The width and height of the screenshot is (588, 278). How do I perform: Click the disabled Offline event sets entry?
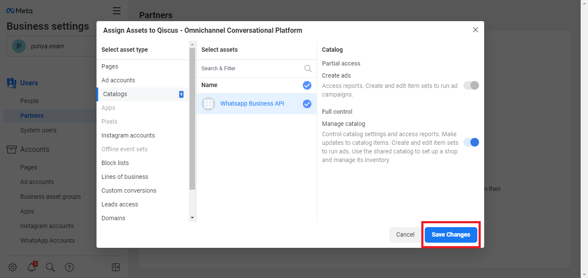coord(124,149)
